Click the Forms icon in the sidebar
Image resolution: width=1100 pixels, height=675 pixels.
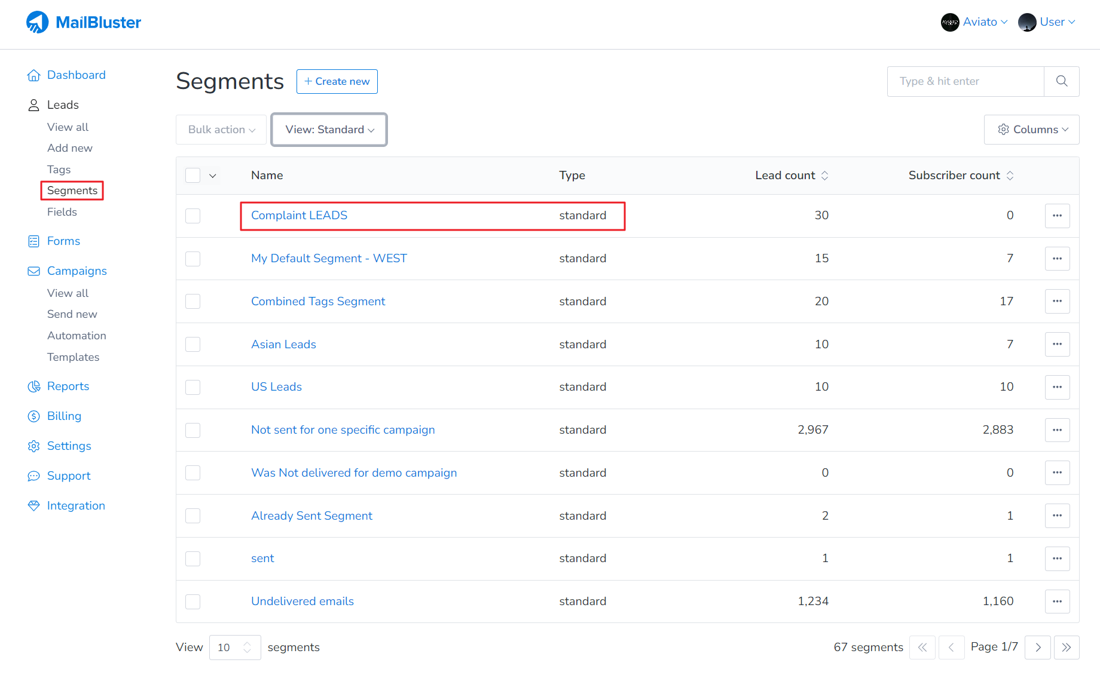point(34,241)
